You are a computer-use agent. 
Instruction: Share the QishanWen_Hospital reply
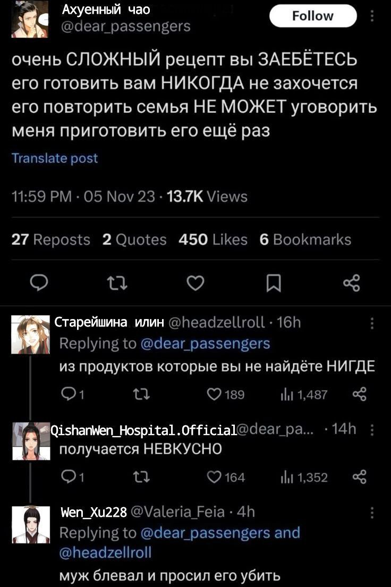(360, 477)
